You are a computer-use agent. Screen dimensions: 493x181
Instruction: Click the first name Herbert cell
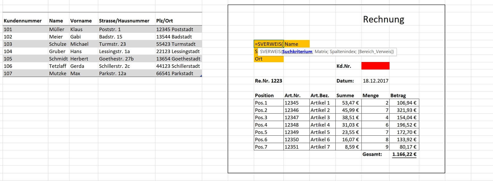click(84, 59)
